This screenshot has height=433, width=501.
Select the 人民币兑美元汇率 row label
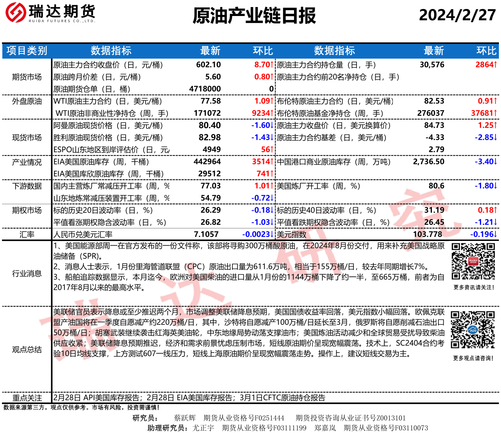(x=83, y=234)
